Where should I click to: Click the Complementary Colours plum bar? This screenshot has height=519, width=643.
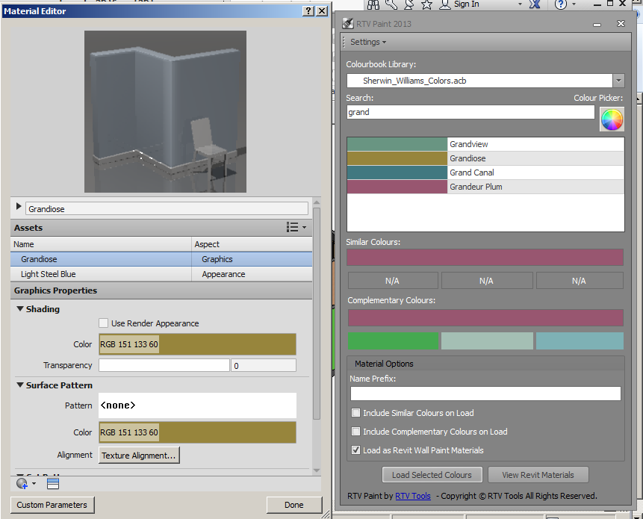[x=485, y=317]
